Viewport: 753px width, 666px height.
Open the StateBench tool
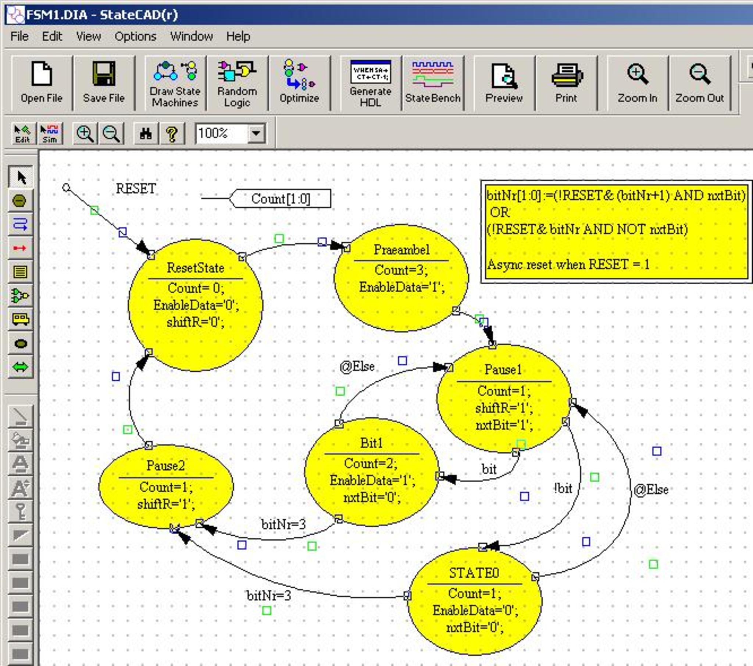click(x=432, y=83)
